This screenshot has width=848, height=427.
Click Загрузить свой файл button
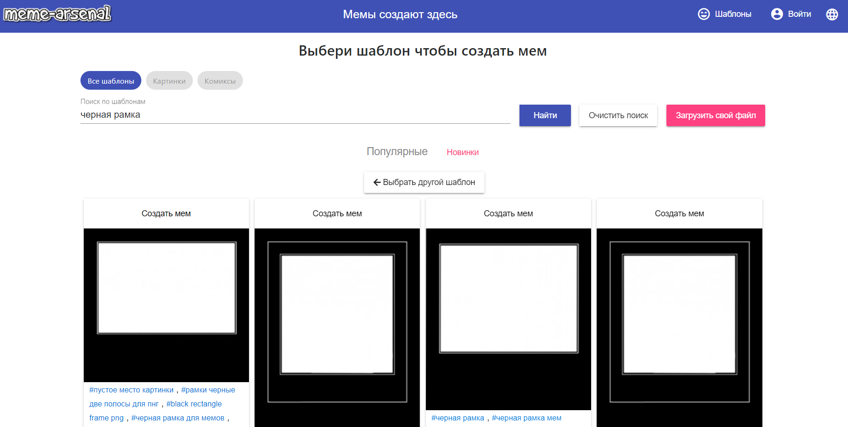click(716, 115)
